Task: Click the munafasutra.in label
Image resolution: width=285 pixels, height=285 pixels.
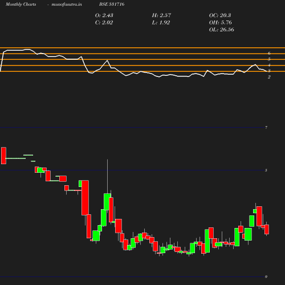Action: point(67,4)
